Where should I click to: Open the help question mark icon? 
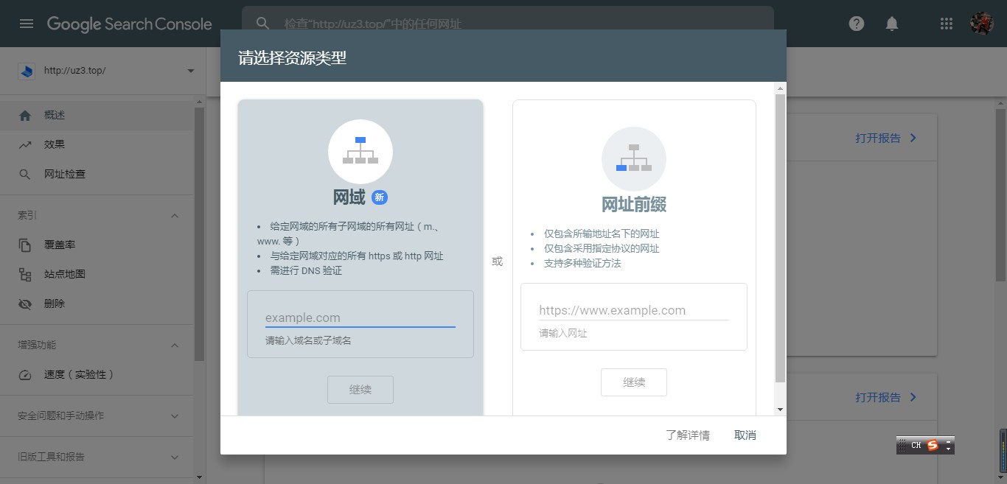856,24
